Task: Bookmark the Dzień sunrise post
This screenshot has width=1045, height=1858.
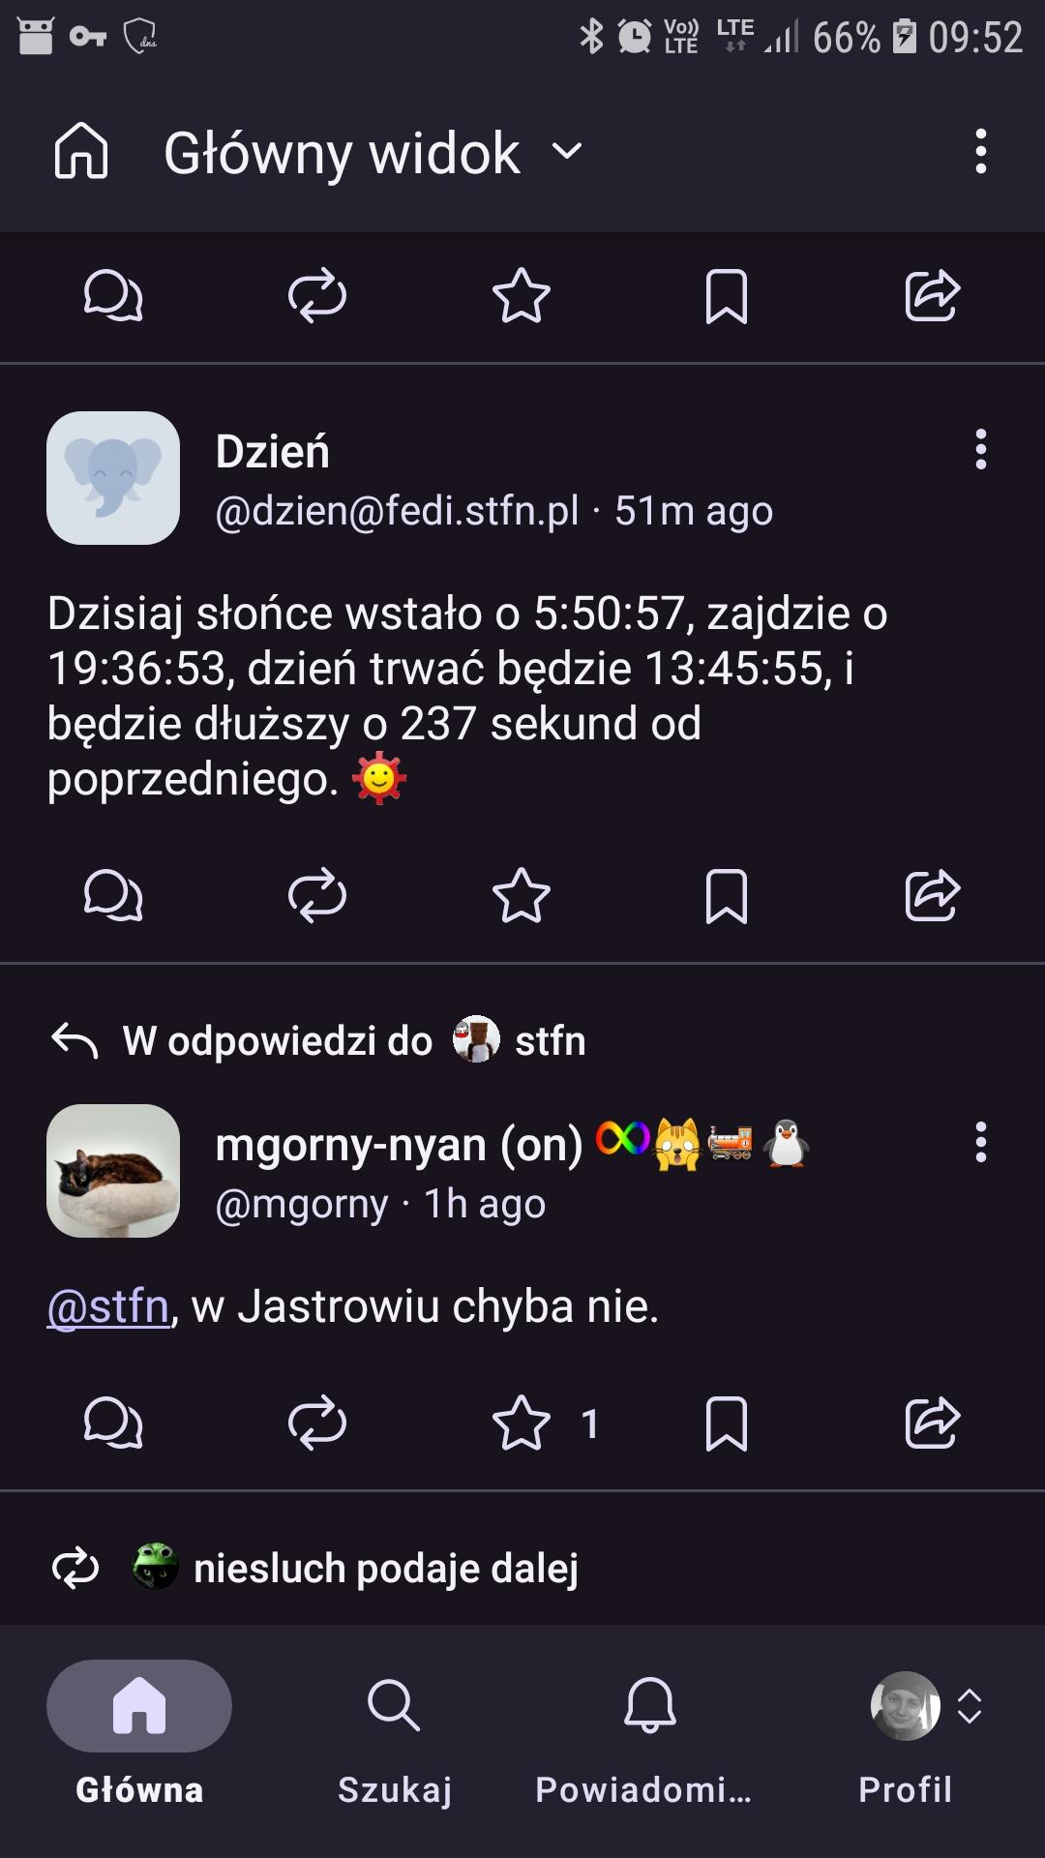Action: 726,895
